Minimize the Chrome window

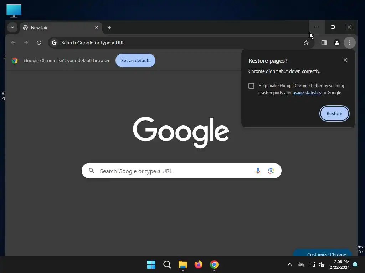pos(317,27)
